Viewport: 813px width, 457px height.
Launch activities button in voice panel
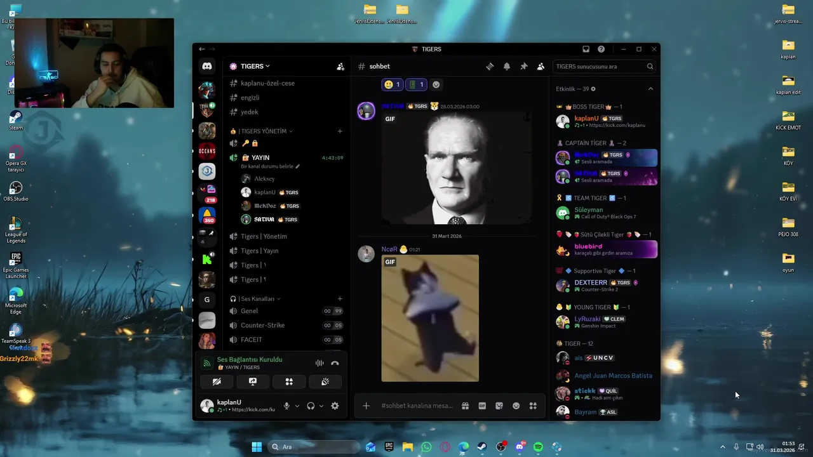(x=289, y=381)
